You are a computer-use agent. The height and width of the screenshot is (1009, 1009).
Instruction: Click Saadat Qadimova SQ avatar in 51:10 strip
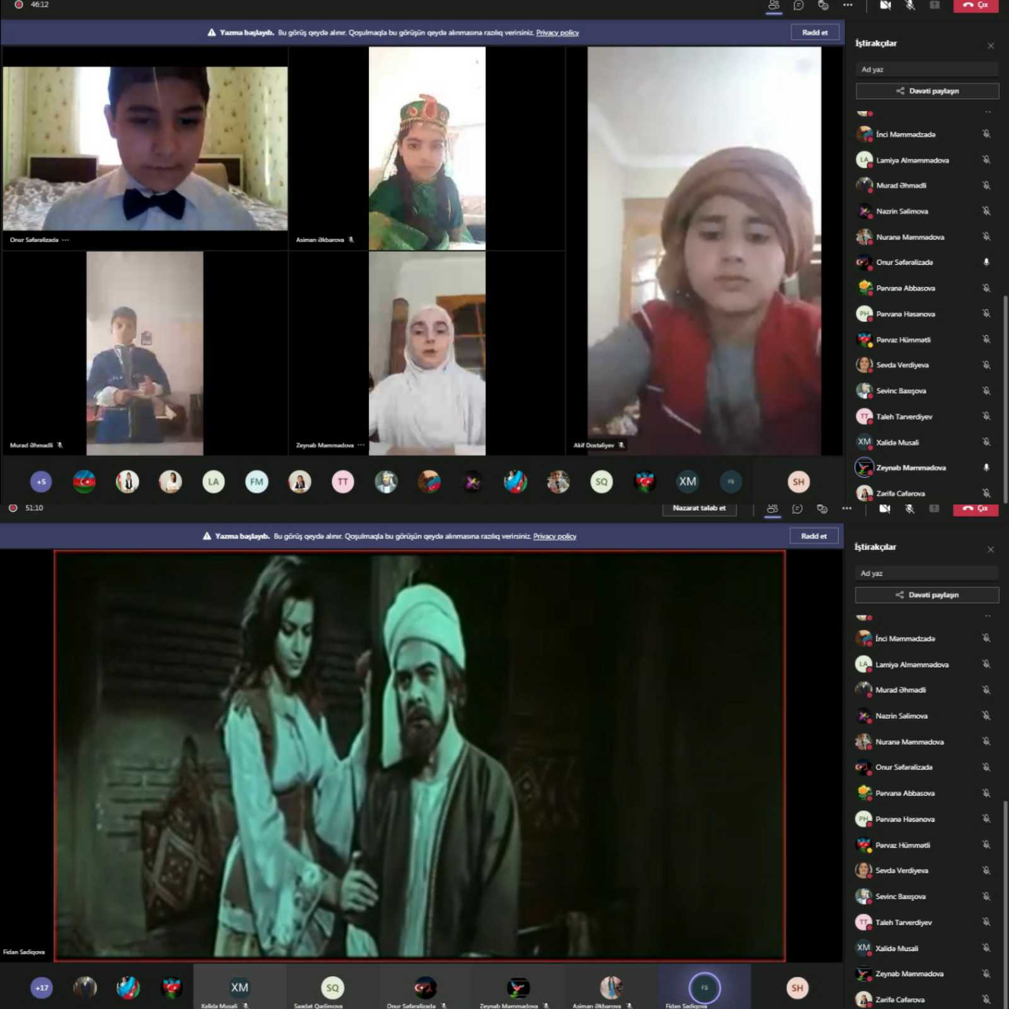tap(332, 988)
